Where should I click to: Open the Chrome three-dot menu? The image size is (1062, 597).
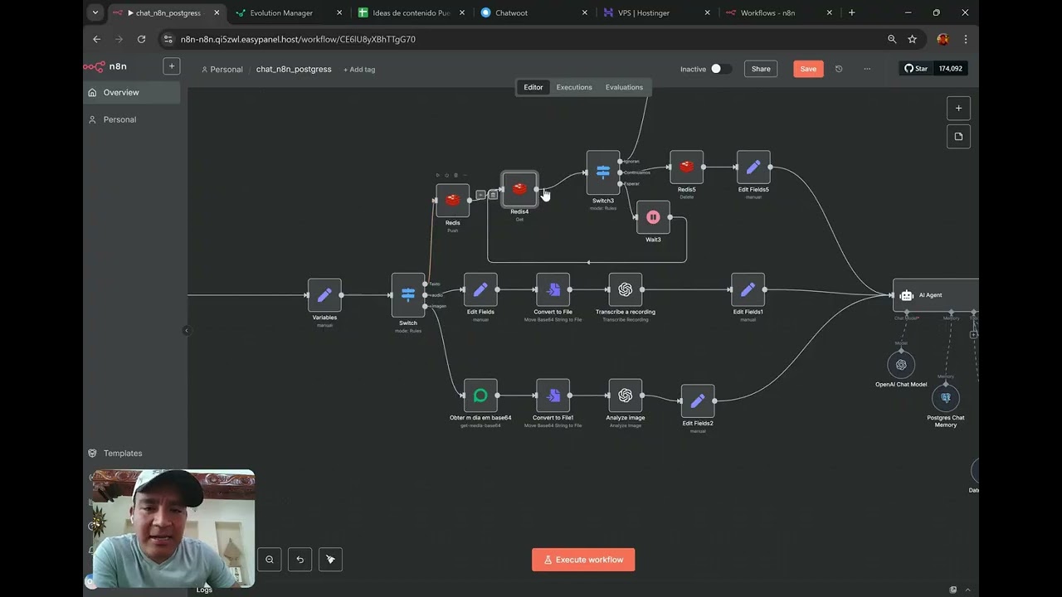966,39
